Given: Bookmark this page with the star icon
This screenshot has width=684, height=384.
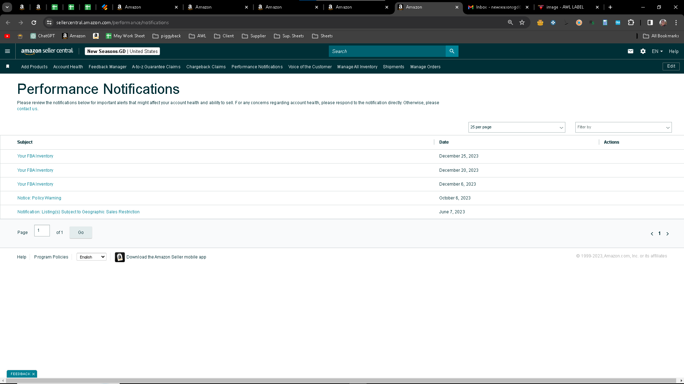Looking at the screenshot, I should 522,22.
